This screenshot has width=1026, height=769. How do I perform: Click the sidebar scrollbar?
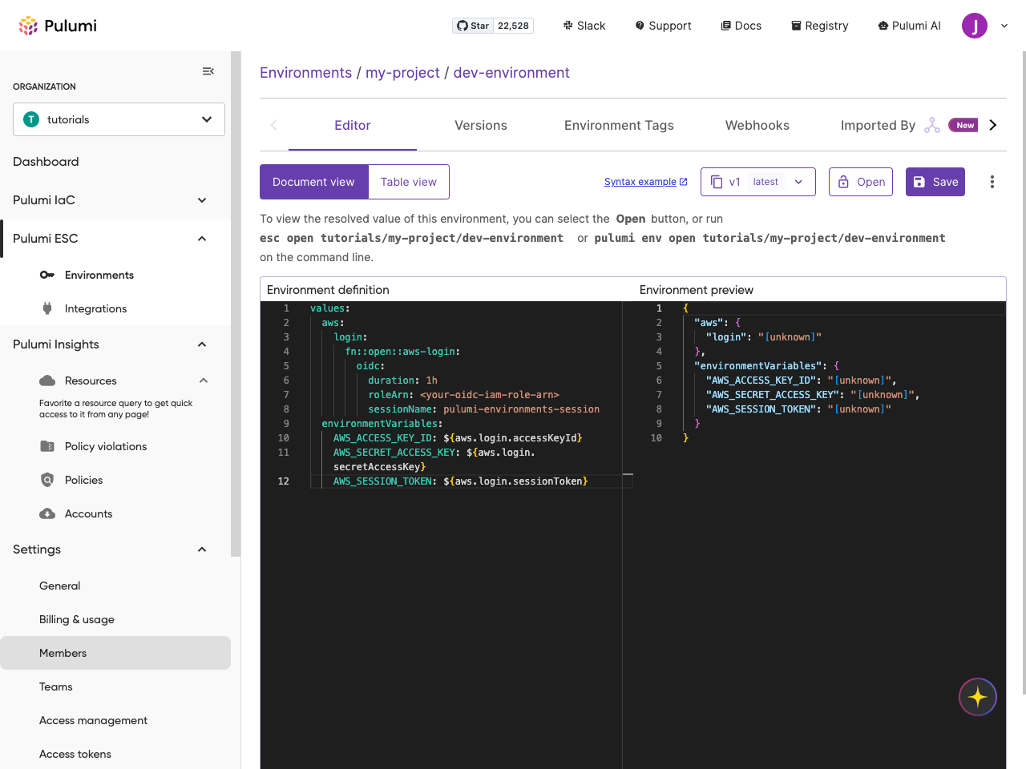236,304
